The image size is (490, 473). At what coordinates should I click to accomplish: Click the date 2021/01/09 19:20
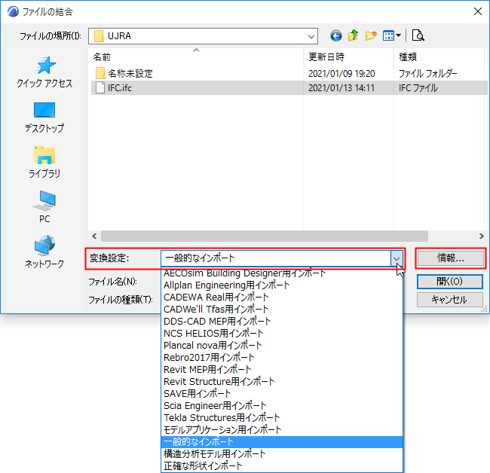click(x=341, y=73)
